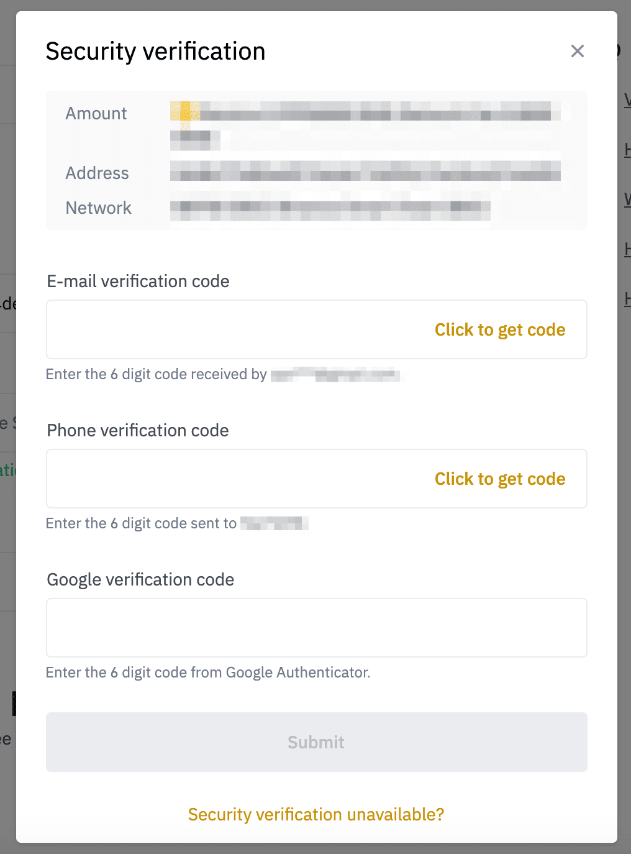The width and height of the screenshot is (631, 854).
Task: Click the Address label
Action: coord(98,173)
